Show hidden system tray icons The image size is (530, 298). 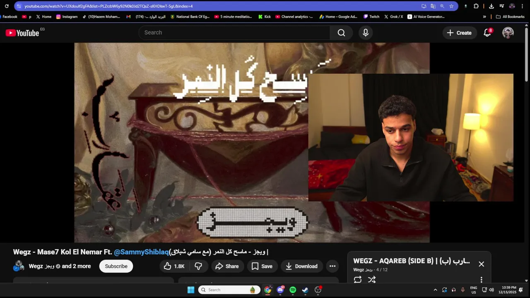click(x=435, y=290)
